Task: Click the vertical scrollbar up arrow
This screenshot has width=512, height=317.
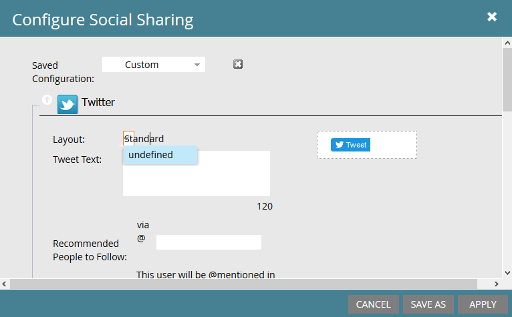Action: (x=507, y=43)
